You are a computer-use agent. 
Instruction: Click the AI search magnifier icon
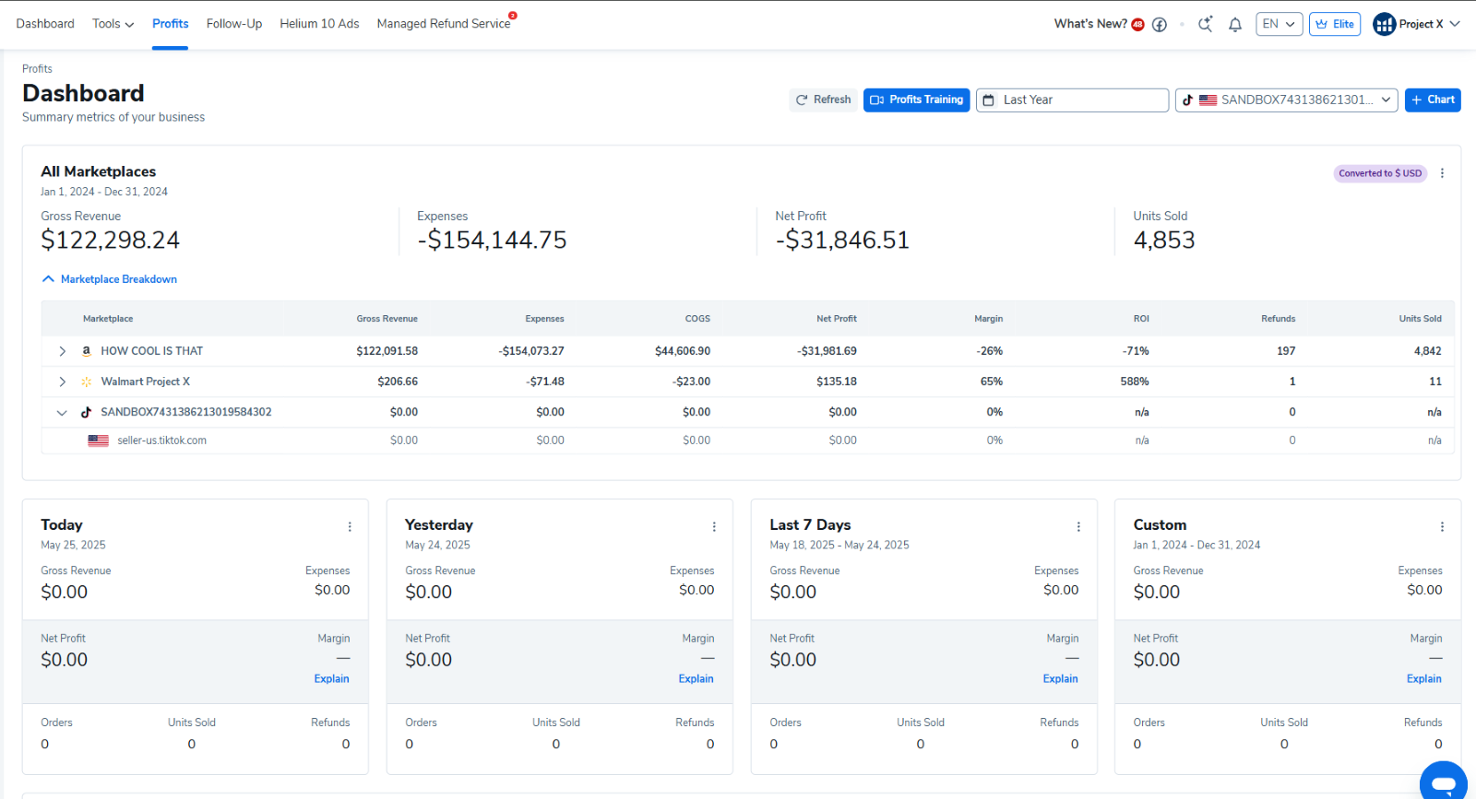[x=1205, y=25]
